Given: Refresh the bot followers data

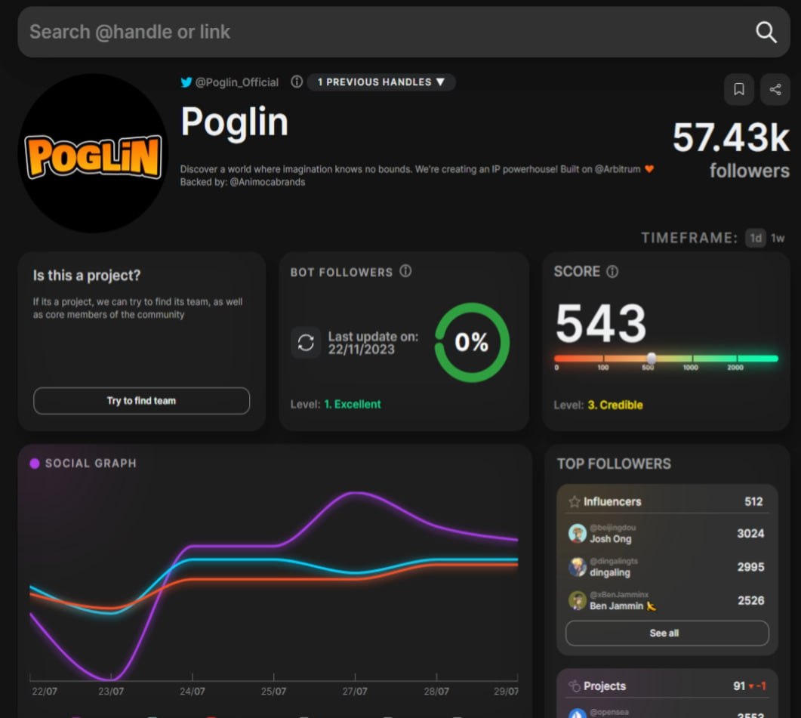Looking at the screenshot, I should click(x=306, y=343).
